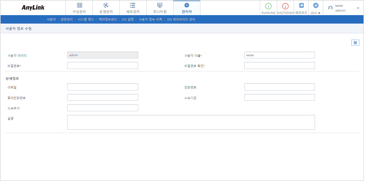Check the RUNNING servers status indicator
This screenshot has width=365, height=182.
pyautogui.click(x=268, y=6)
